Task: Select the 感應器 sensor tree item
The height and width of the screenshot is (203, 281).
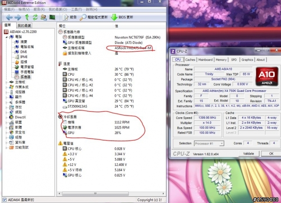Action: [22, 77]
